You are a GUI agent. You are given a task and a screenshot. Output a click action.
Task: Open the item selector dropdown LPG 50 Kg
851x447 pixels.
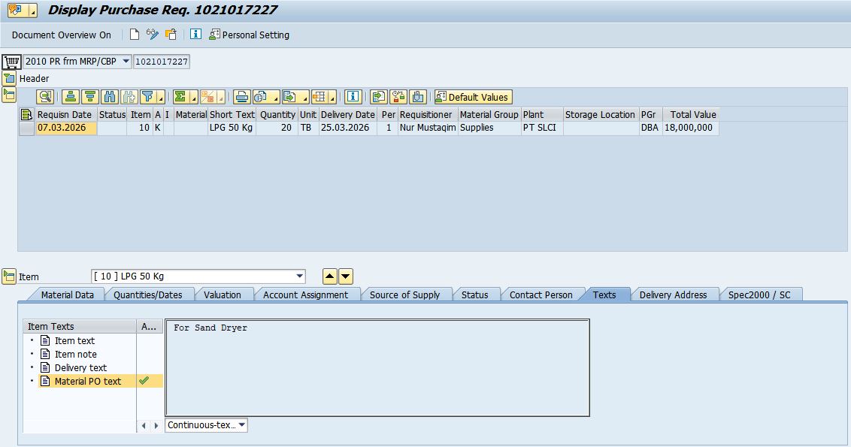click(300, 276)
